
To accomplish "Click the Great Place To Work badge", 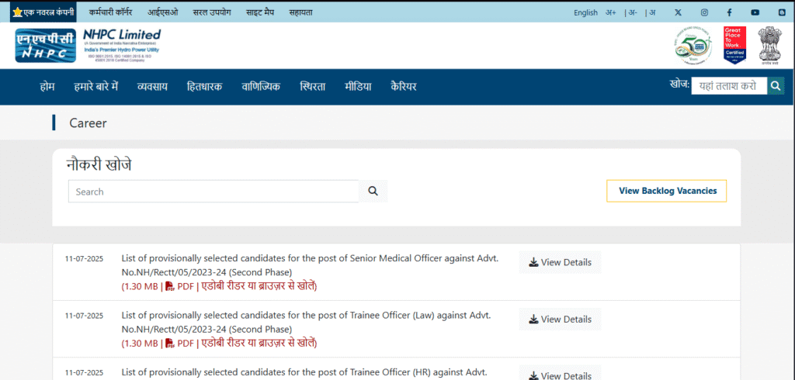I will pos(734,46).
